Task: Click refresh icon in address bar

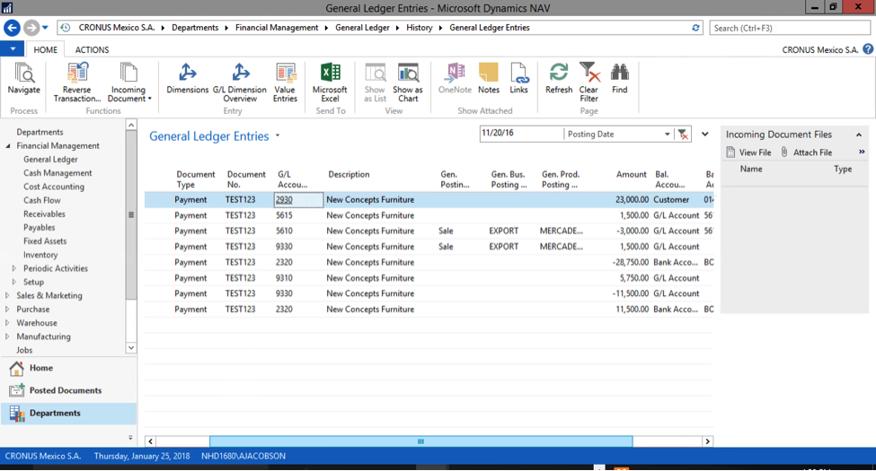Action: (695, 27)
